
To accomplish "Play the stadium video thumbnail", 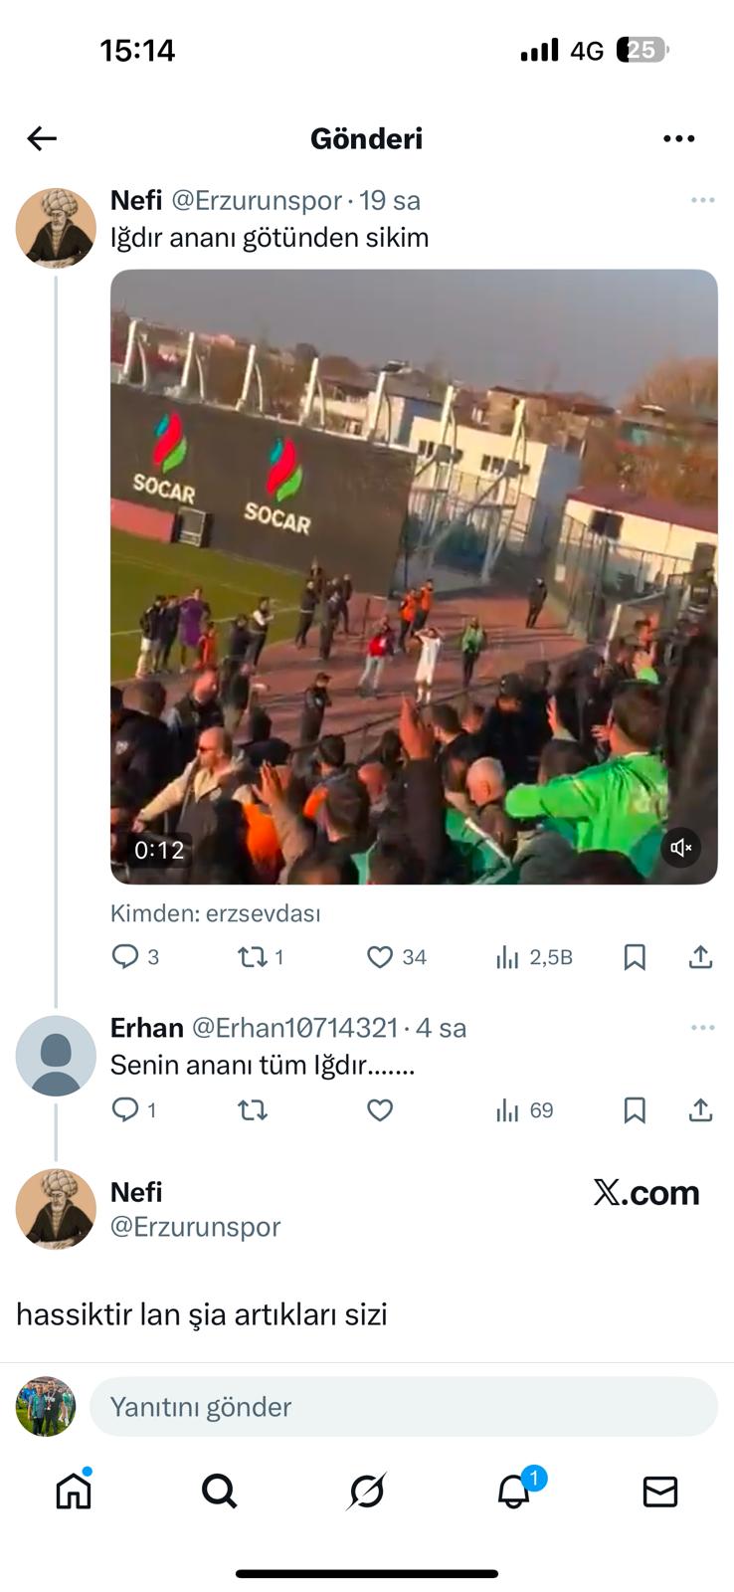I will (414, 577).
